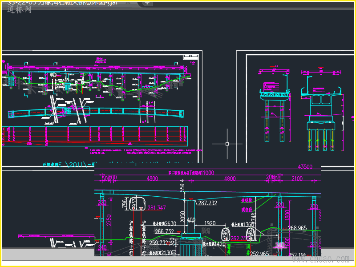356x267 pixels.
Task: Click the magenta elevation label 281.347
Action: click(x=157, y=208)
